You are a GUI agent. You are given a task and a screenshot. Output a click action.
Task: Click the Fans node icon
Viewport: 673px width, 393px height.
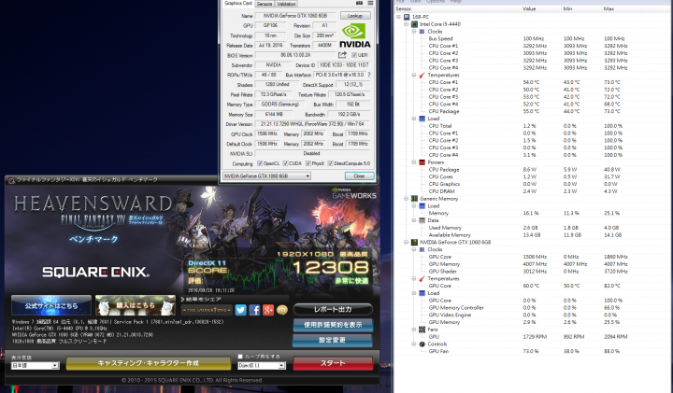(422, 330)
